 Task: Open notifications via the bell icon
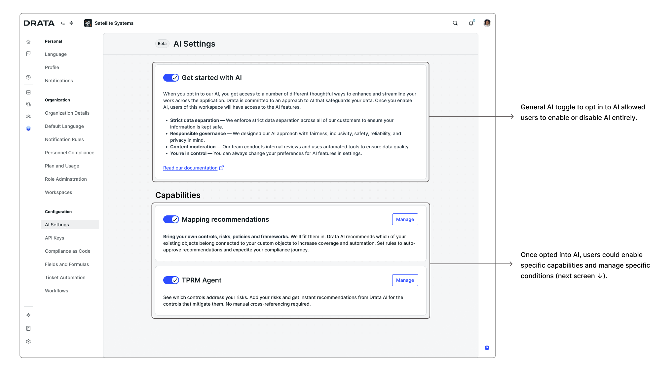471,23
